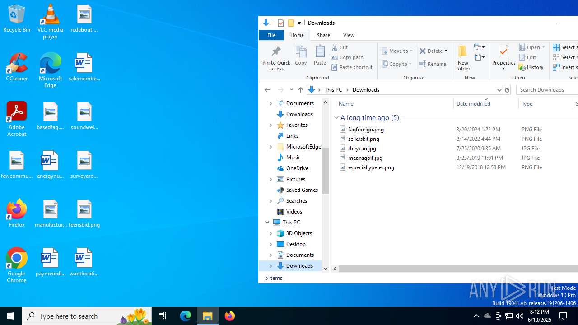Viewport: 578px width, 325px height.
Task: Select VLC media player desktop icon
Action: click(x=50, y=22)
